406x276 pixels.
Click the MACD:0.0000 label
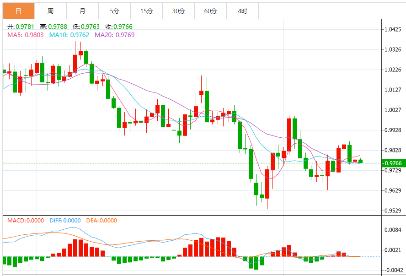tap(26, 221)
